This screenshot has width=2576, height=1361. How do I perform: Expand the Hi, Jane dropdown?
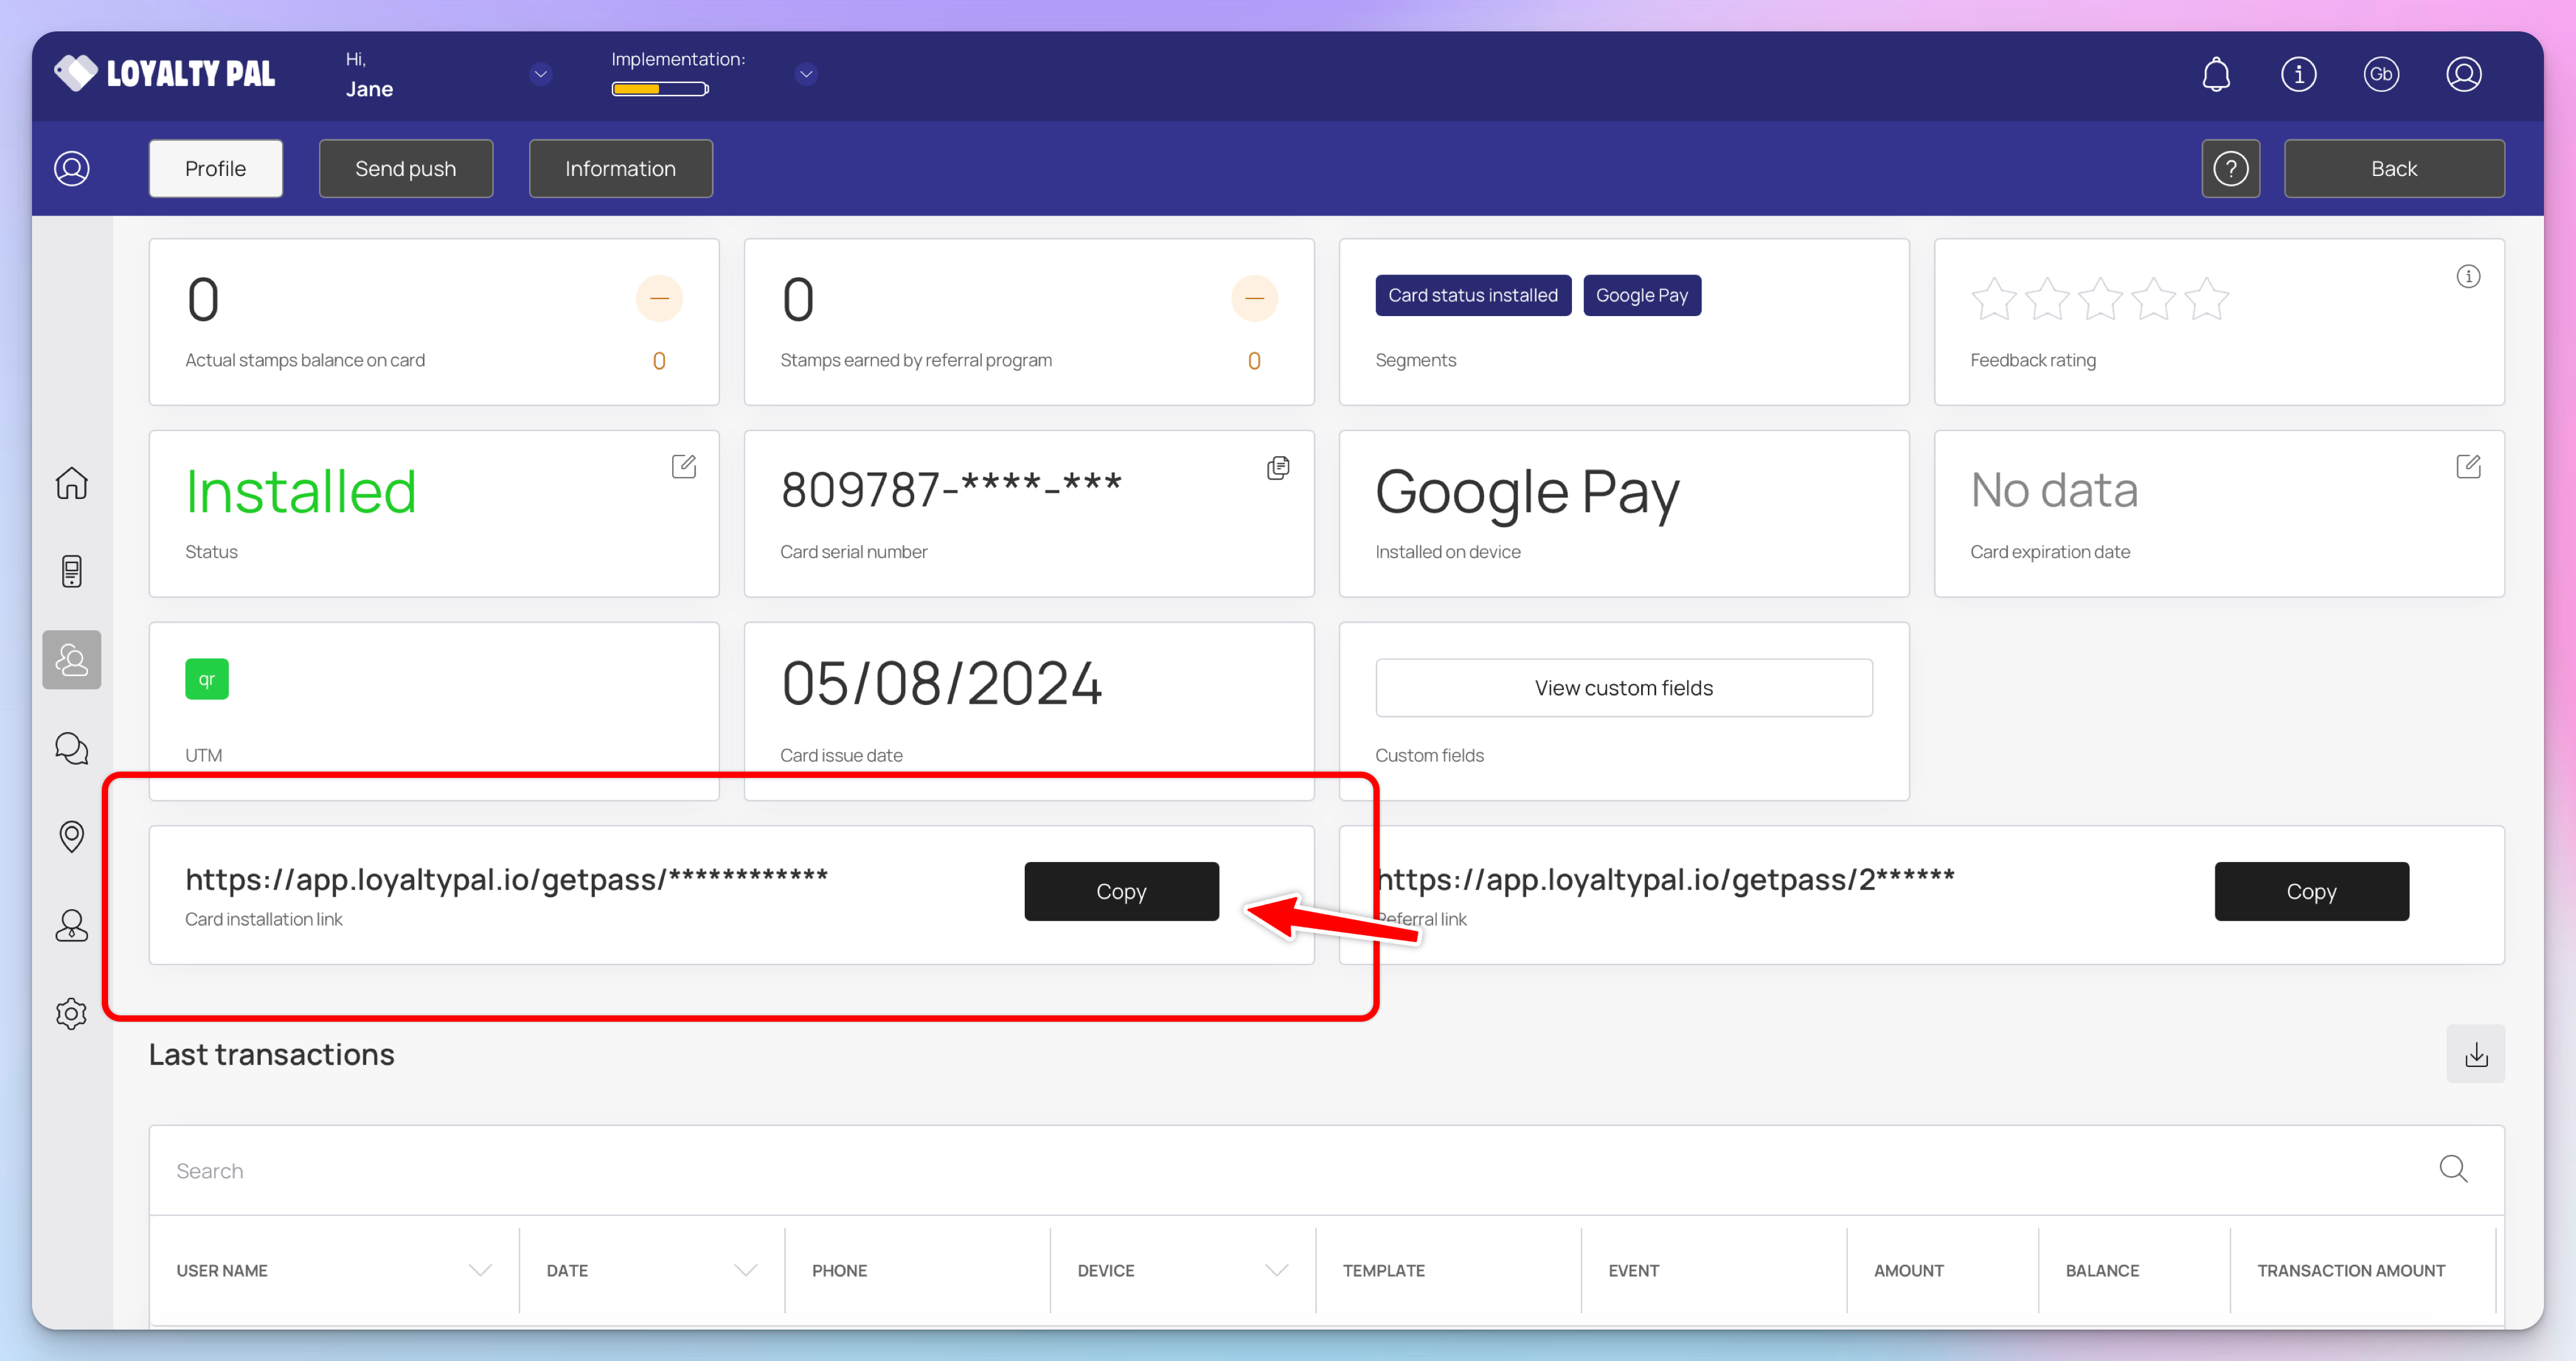tap(540, 74)
